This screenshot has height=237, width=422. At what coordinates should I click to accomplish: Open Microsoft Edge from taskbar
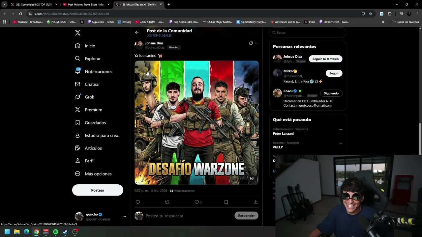pyautogui.click(x=26, y=232)
